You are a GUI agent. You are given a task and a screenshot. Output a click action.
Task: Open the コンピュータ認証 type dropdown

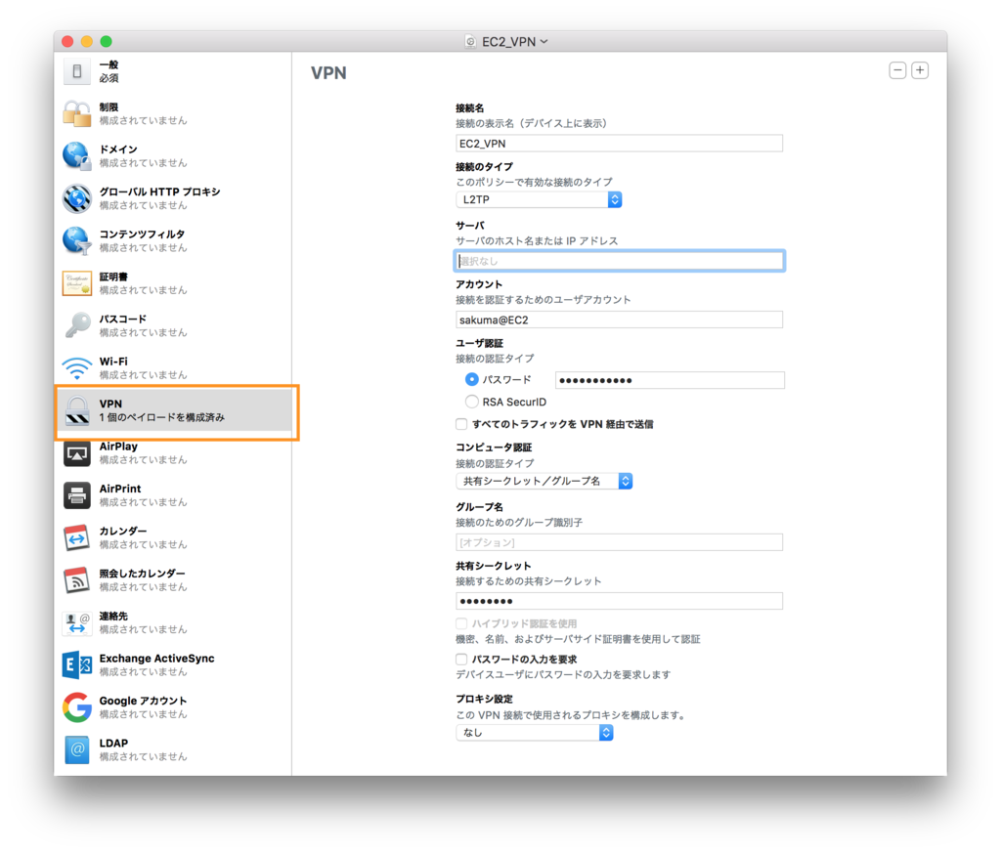(543, 481)
